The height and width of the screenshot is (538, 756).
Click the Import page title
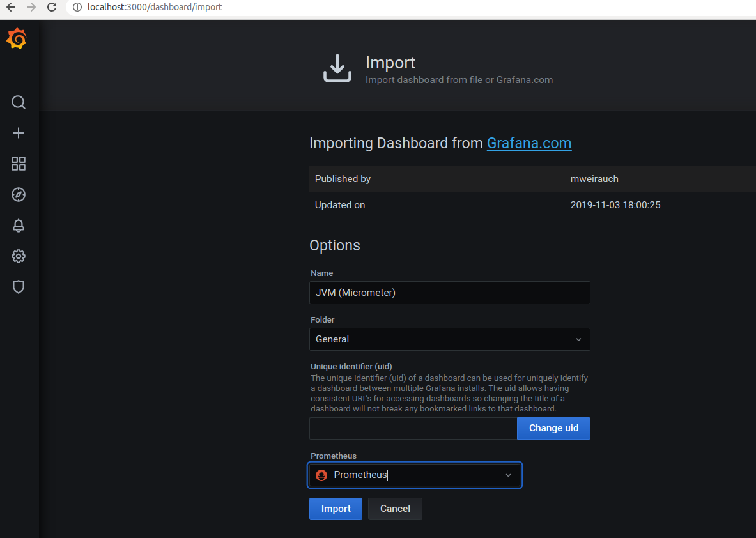[x=390, y=63]
